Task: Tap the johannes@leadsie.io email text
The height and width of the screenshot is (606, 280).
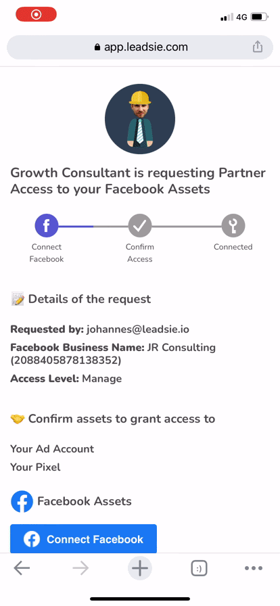Action: pos(138,329)
